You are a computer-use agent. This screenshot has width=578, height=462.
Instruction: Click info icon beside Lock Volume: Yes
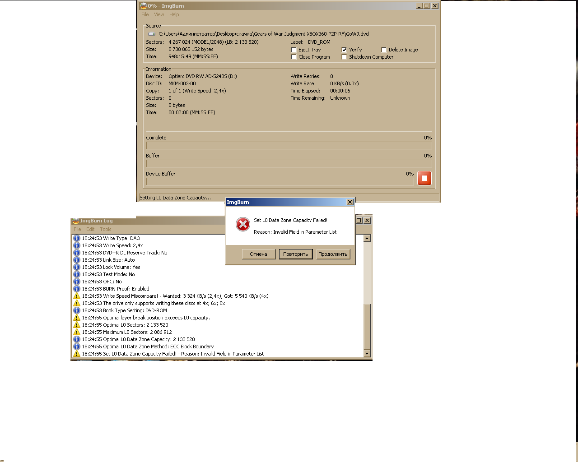[77, 267]
